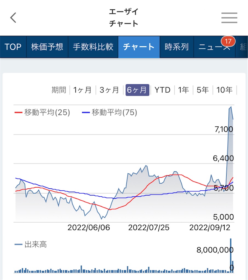Tap the 2022/09/12 date label
The width and height of the screenshot is (248, 280).
tap(210, 228)
